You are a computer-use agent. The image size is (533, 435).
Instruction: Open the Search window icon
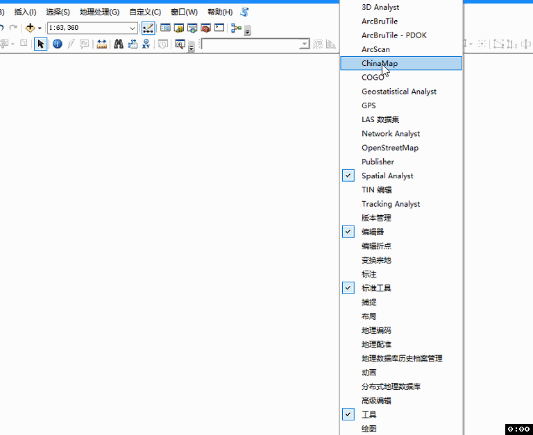coord(192,28)
